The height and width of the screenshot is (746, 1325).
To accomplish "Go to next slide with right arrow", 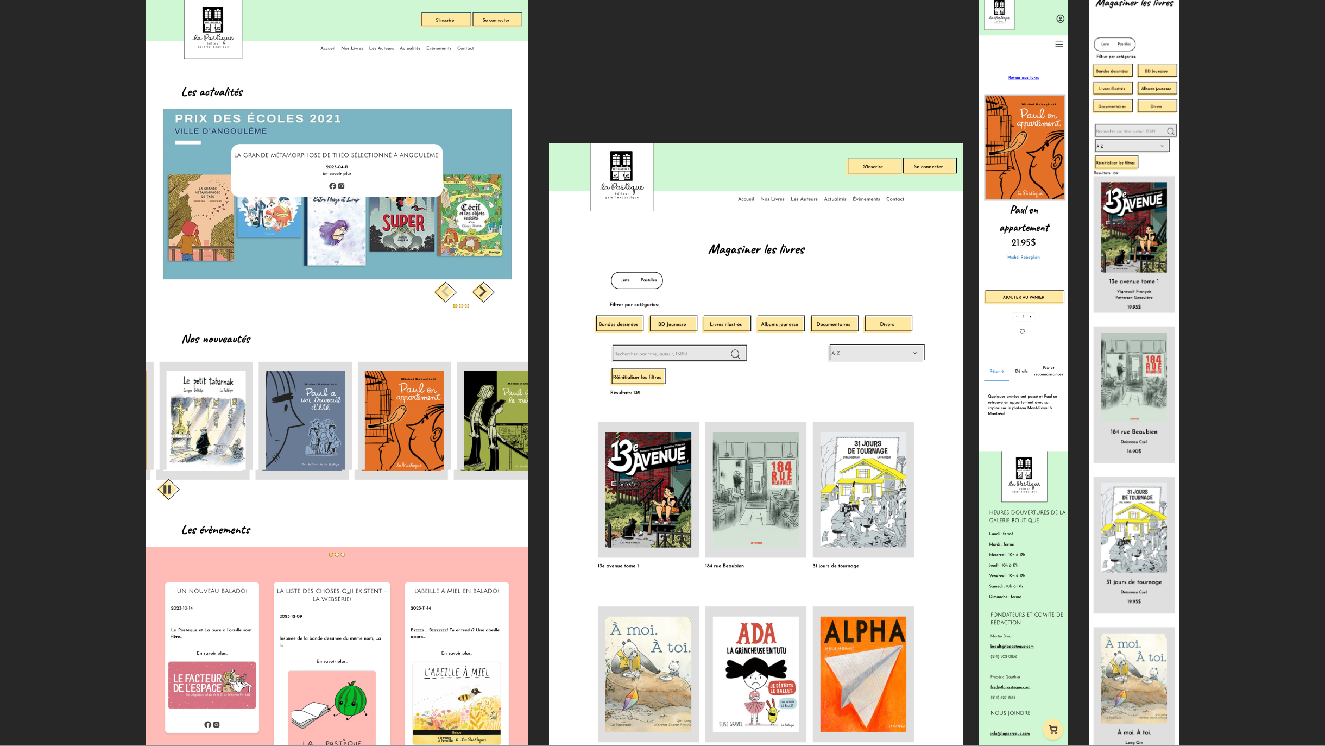I will point(483,292).
